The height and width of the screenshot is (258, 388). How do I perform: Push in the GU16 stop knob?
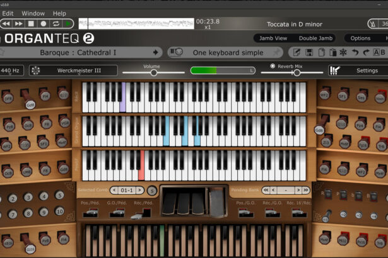coord(30,249)
